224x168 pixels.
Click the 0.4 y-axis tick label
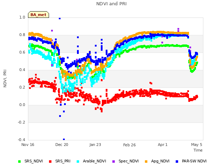coord(22,70)
